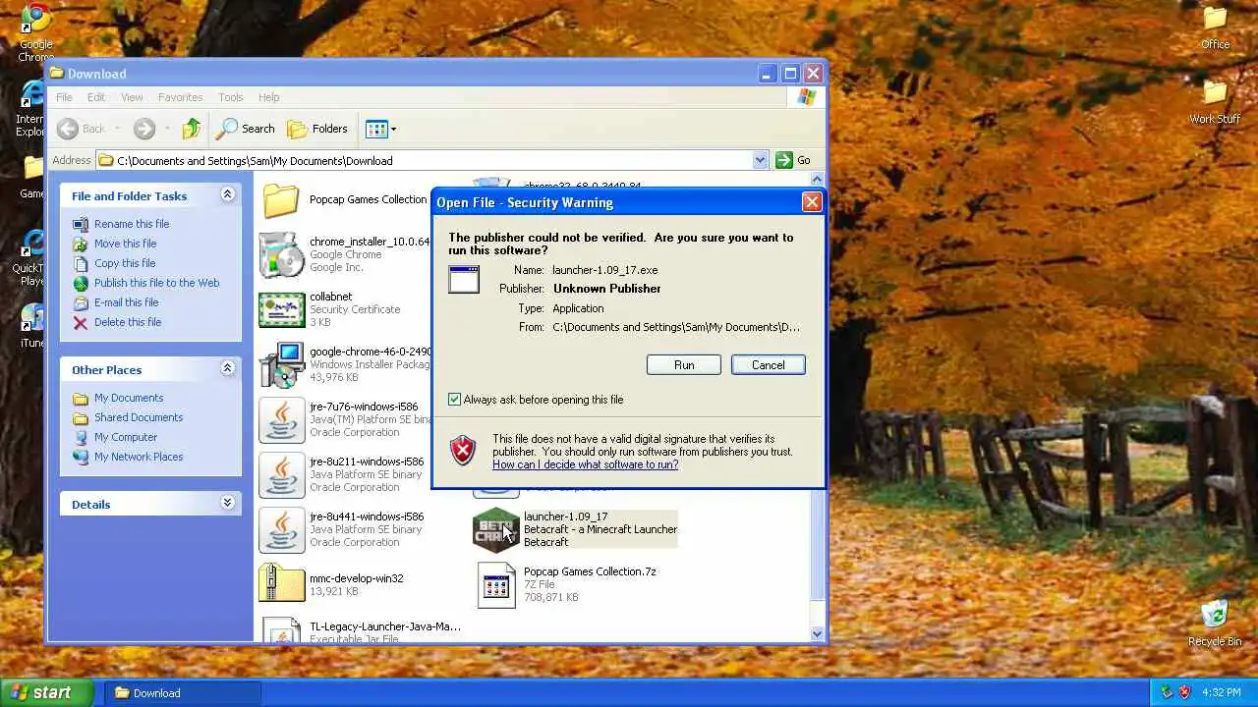Select the Betacraft launcher-1.09_17 icon
The height and width of the screenshot is (707, 1258).
(x=495, y=530)
